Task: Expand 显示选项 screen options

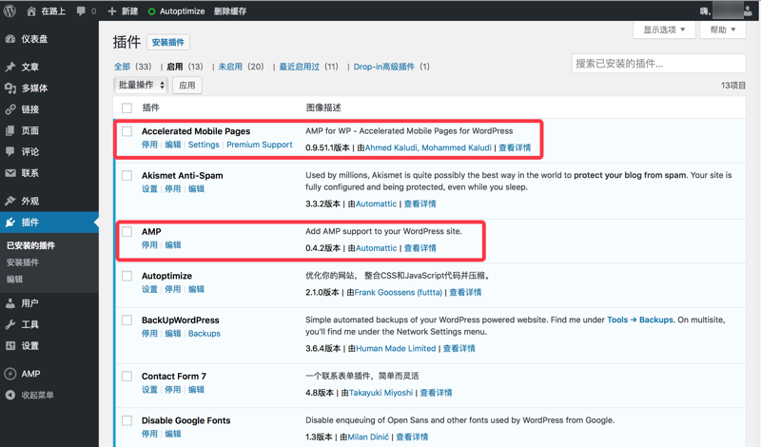Action: (x=664, y=30)
